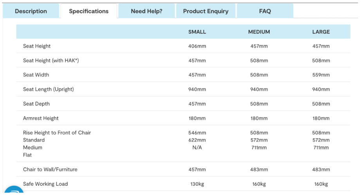361x196 pixels.
Task: Click the MEDIUM column header
Action: pos(259,32)
